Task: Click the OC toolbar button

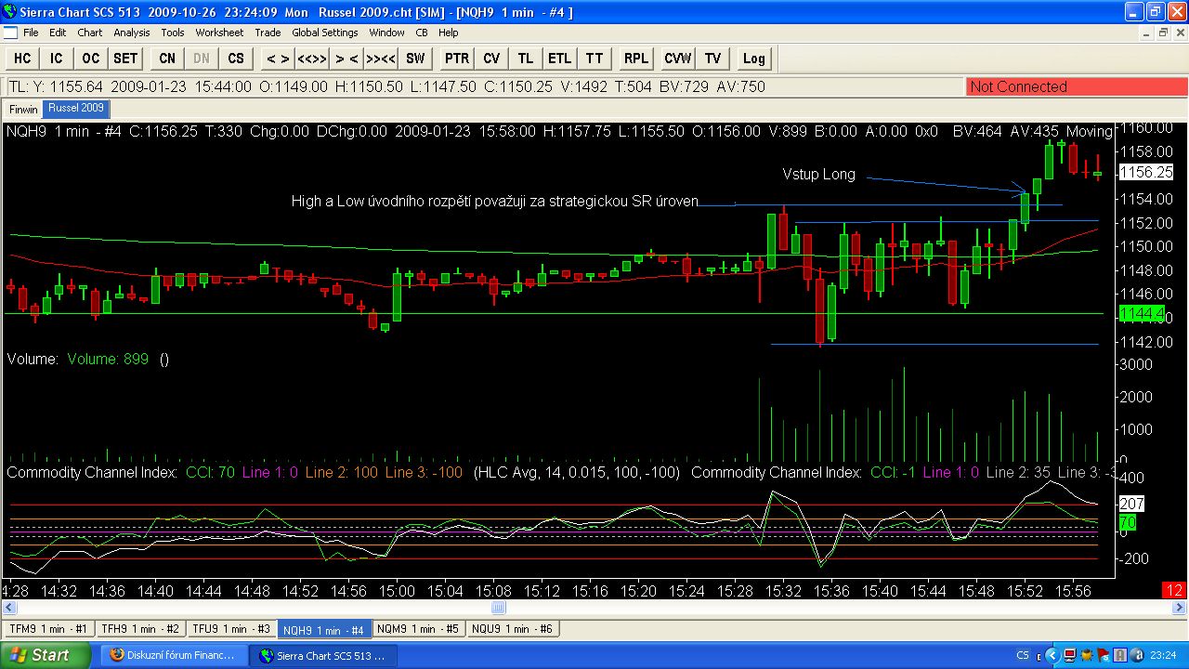Action: tap(90, 59)
